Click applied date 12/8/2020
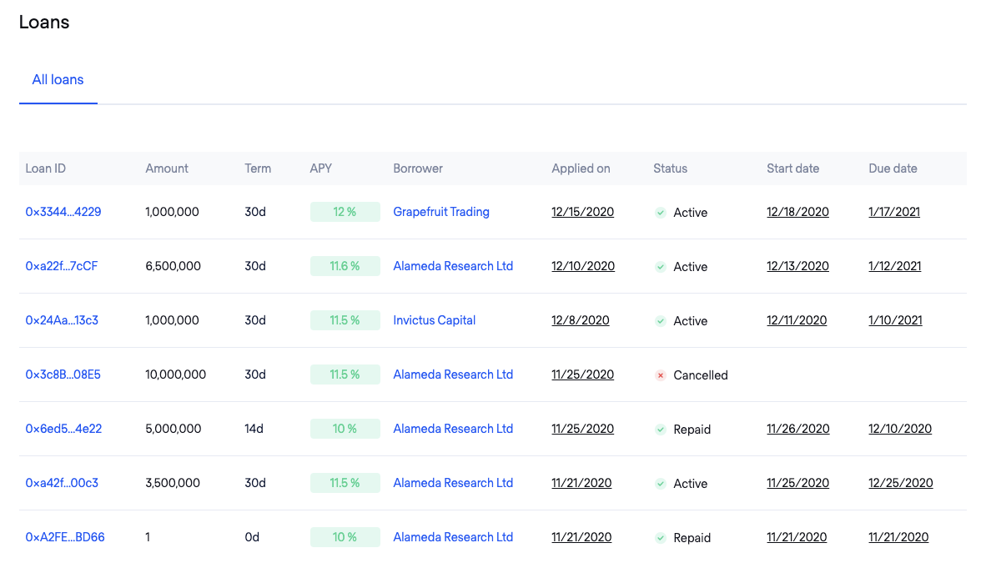The height and width of the screenshot is (563, 981). tap(581, 320)
